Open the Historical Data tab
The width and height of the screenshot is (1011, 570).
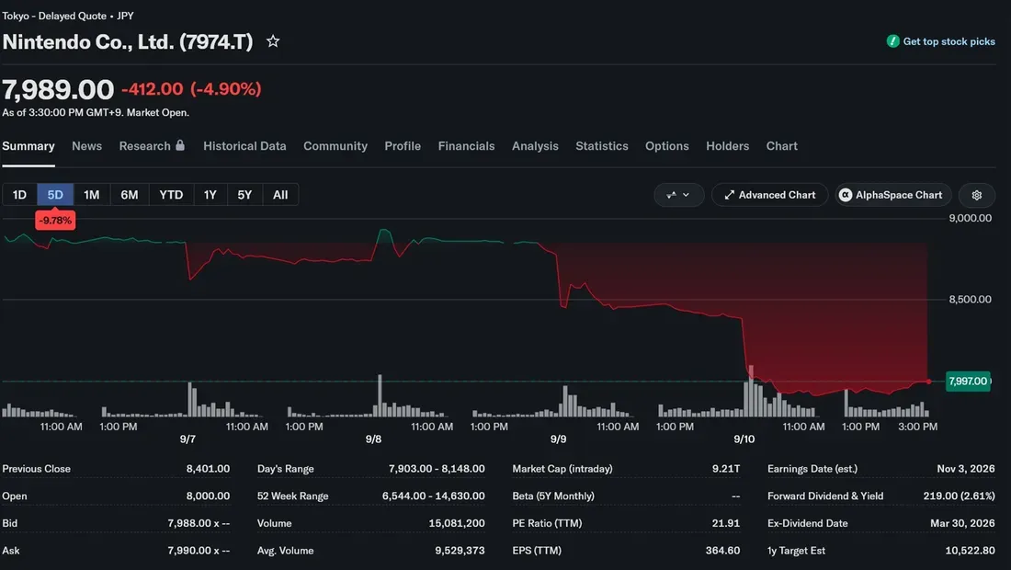(x=244, y=146)
